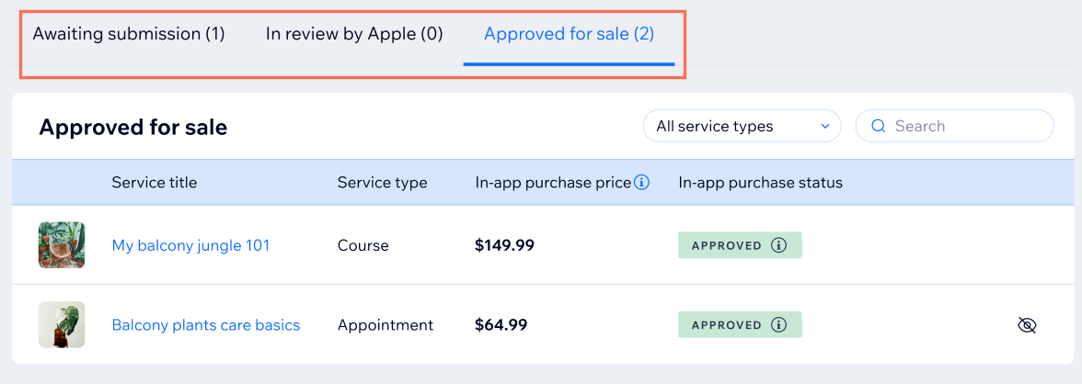
Task: Open In review by Apple tab
Action: click(354, 34)
